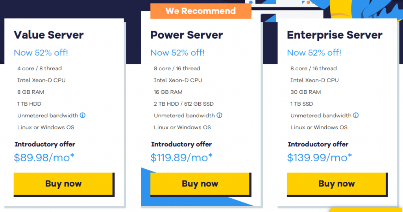403x212 pixels.
Task: Click Now 52% off under Power Server
Action: pyautogui.click(x=177, y=53)
